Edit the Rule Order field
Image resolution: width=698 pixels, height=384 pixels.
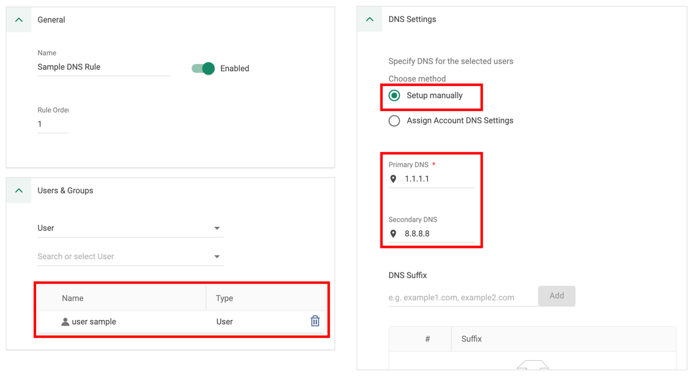point(53,124)
